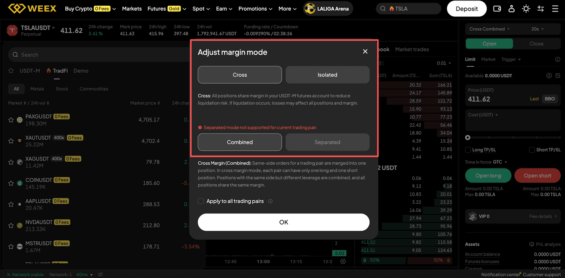Confirm margin mode with OK button
Image resolution: width=565 pixels, height=278 pixels.
(283, 222)
